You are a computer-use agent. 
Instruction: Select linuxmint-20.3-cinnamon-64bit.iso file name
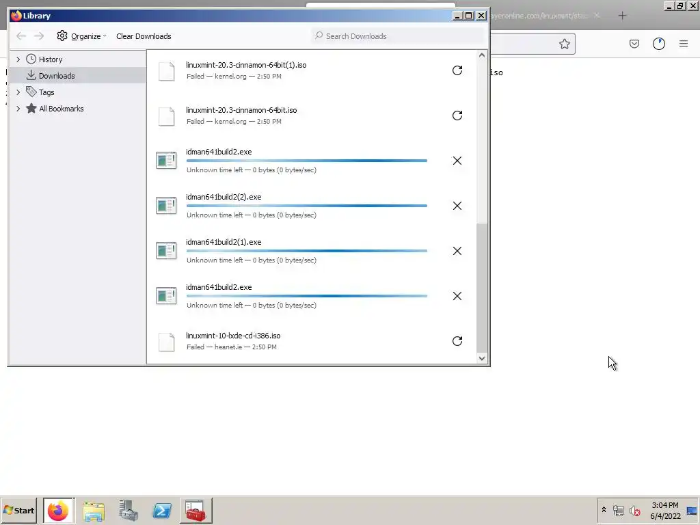[241, 110]
